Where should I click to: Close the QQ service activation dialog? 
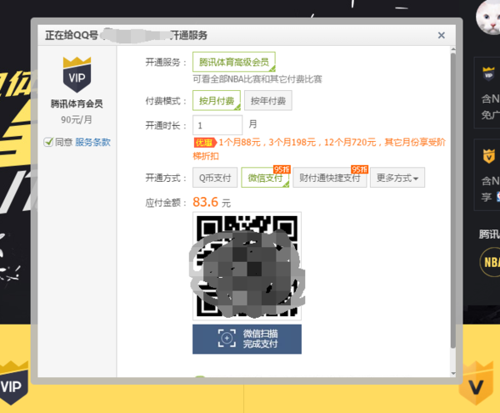click(x=442, y=35)
